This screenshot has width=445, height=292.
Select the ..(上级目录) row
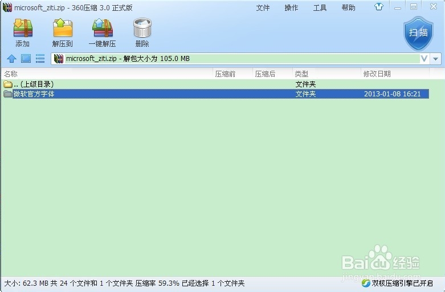click(216, 84)
